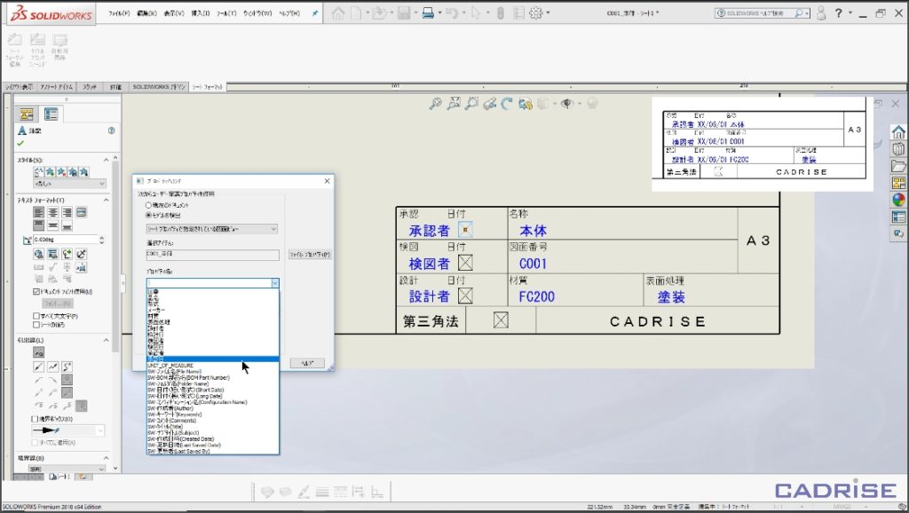Click the green checkmark to accept the note
The height and width of the screenshot is (513, 909).
[20, 144]
